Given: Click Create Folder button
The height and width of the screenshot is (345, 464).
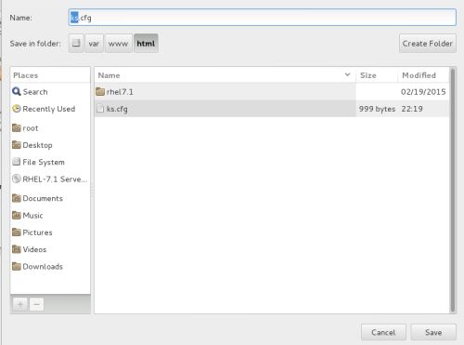Looking at the screenshot, I should tap(428, 44).
